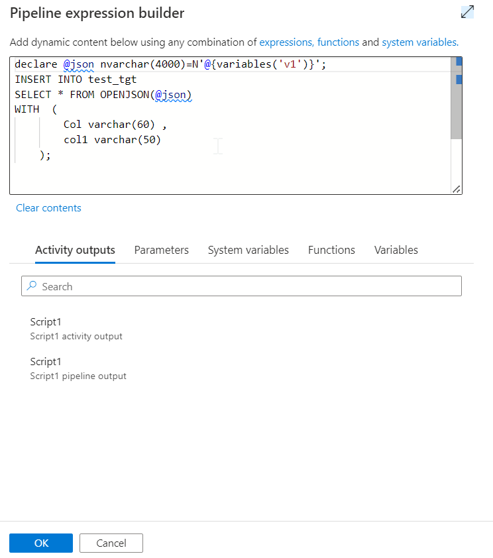493x558 pixels.
Task: Select Script1 activity output item
Action: click(x=76, y=329)
